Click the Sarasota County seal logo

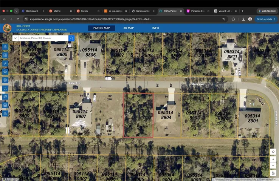pyautogui.click(x=7, y=28)
